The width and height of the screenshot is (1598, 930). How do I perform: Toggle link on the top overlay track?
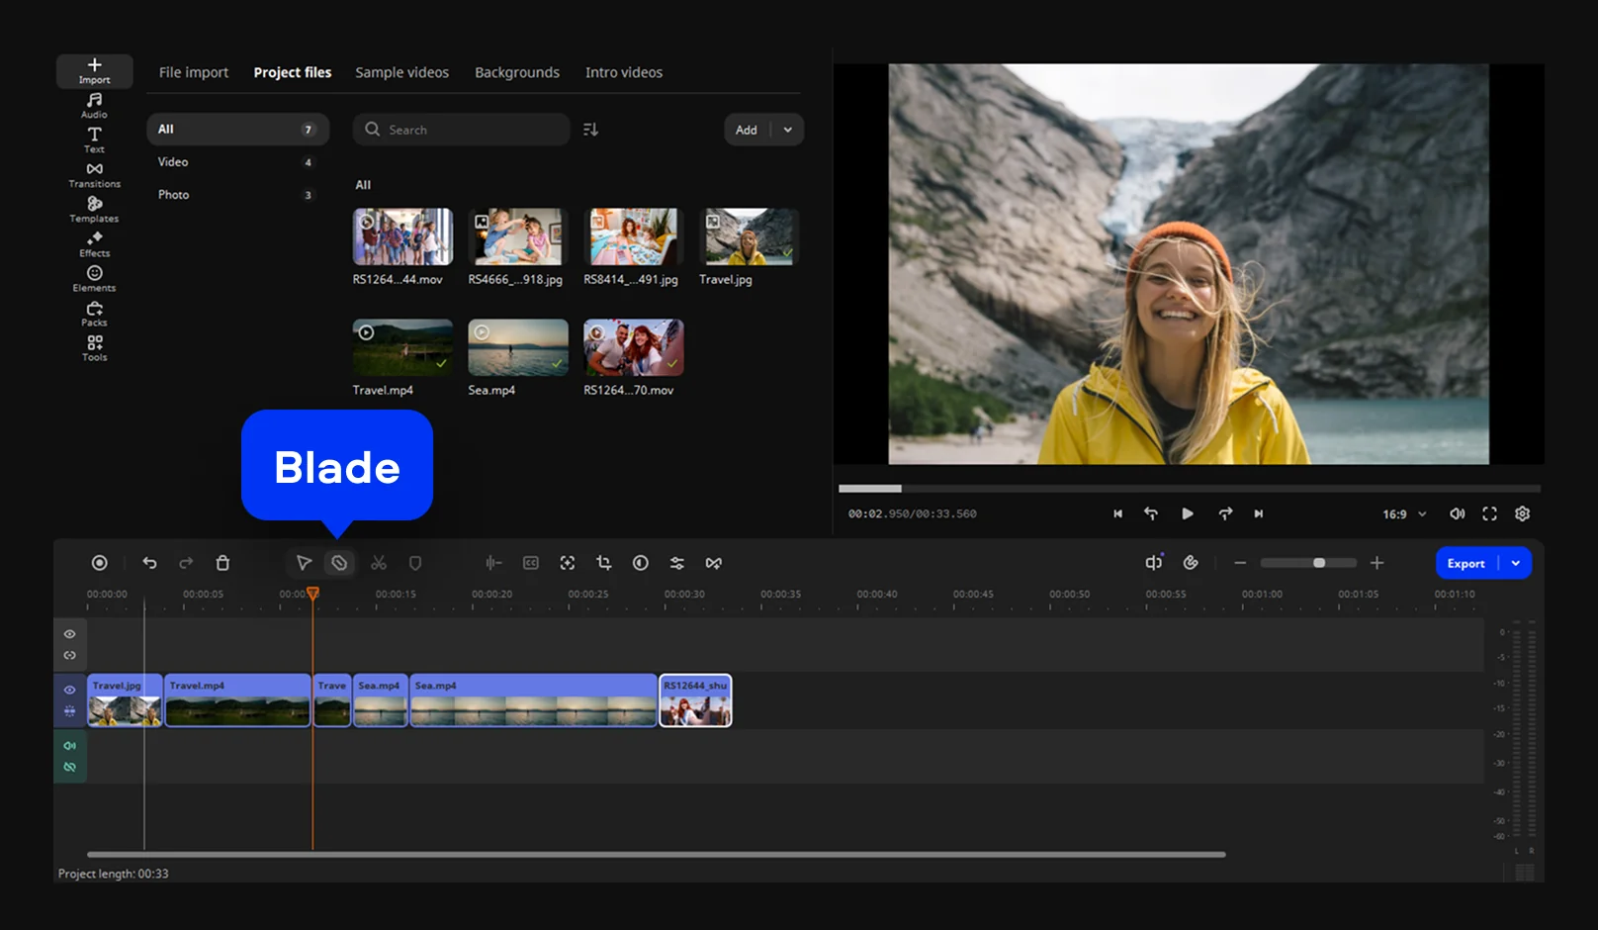point(69,655)
